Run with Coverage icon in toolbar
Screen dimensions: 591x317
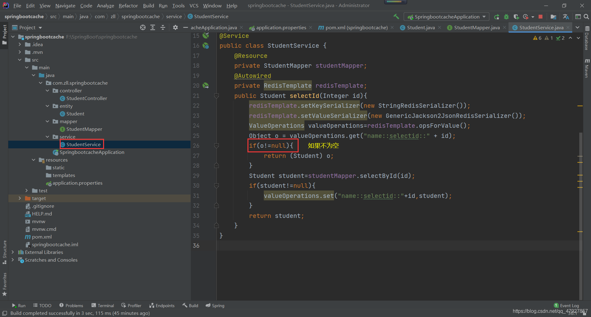tap(516, 17)
